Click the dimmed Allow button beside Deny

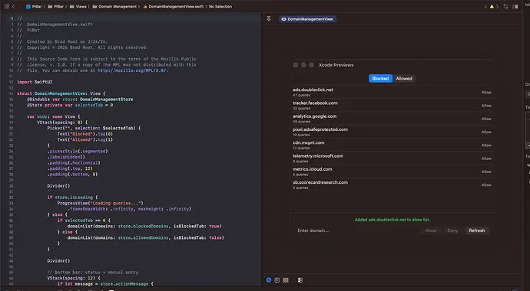(431, 231)
